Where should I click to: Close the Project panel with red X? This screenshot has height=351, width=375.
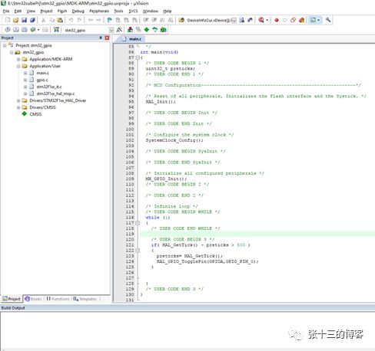point(107,38)
